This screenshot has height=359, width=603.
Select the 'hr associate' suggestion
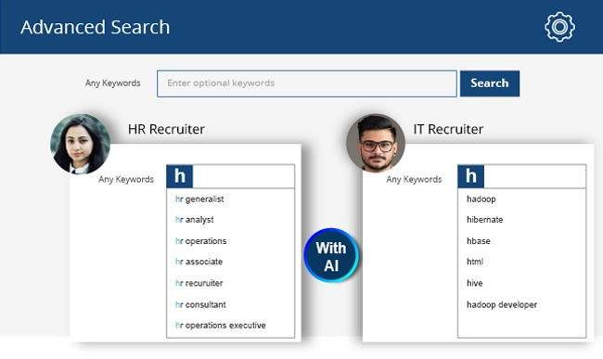point(199,262)
